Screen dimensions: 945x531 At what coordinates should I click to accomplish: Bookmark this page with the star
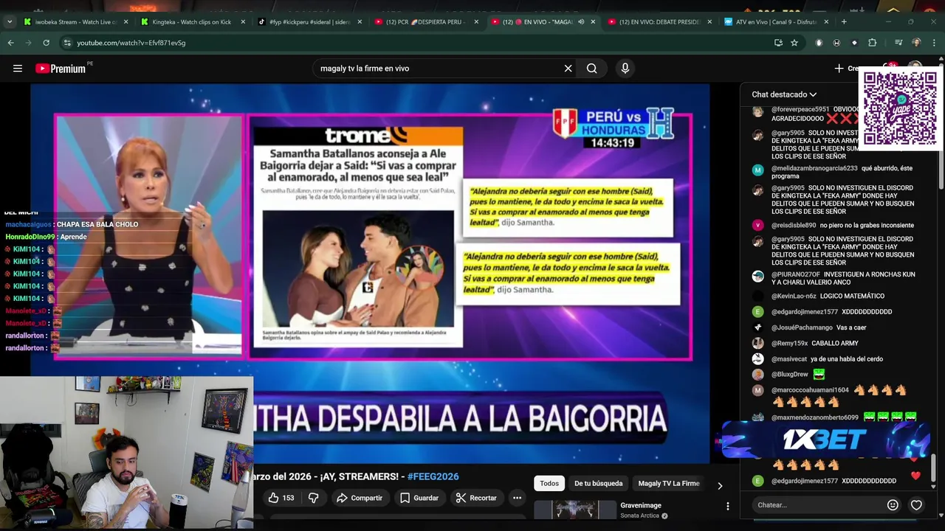[x=794, y=43]
